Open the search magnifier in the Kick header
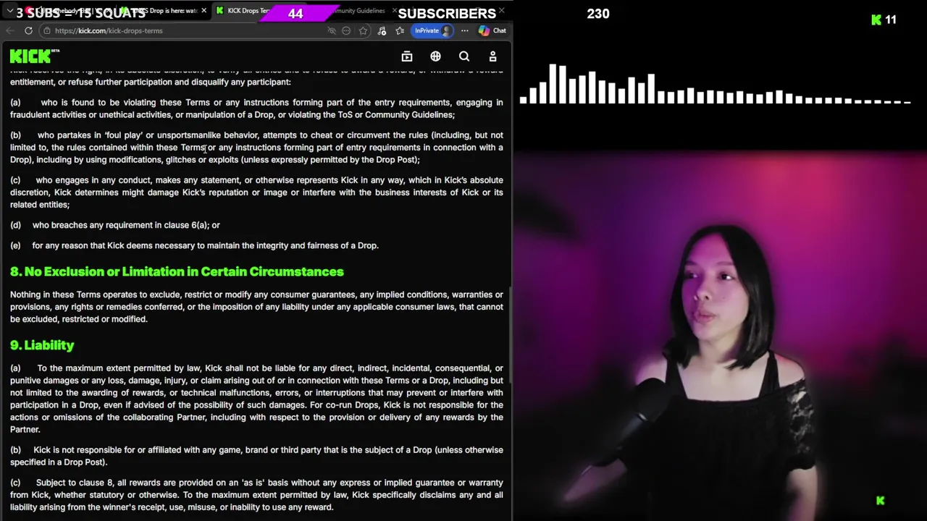927x521 pixels. [x=464, y=56]
